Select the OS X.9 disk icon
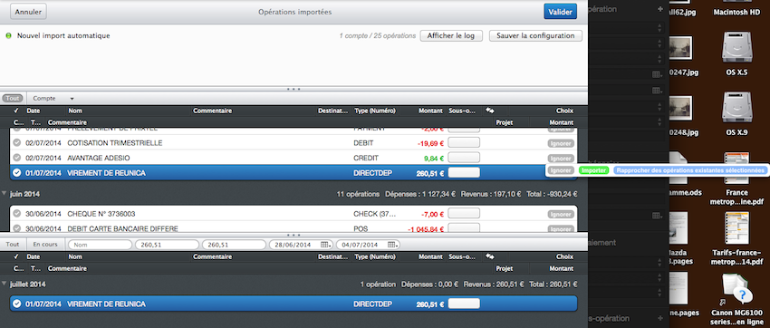 (x=736, y=108)
